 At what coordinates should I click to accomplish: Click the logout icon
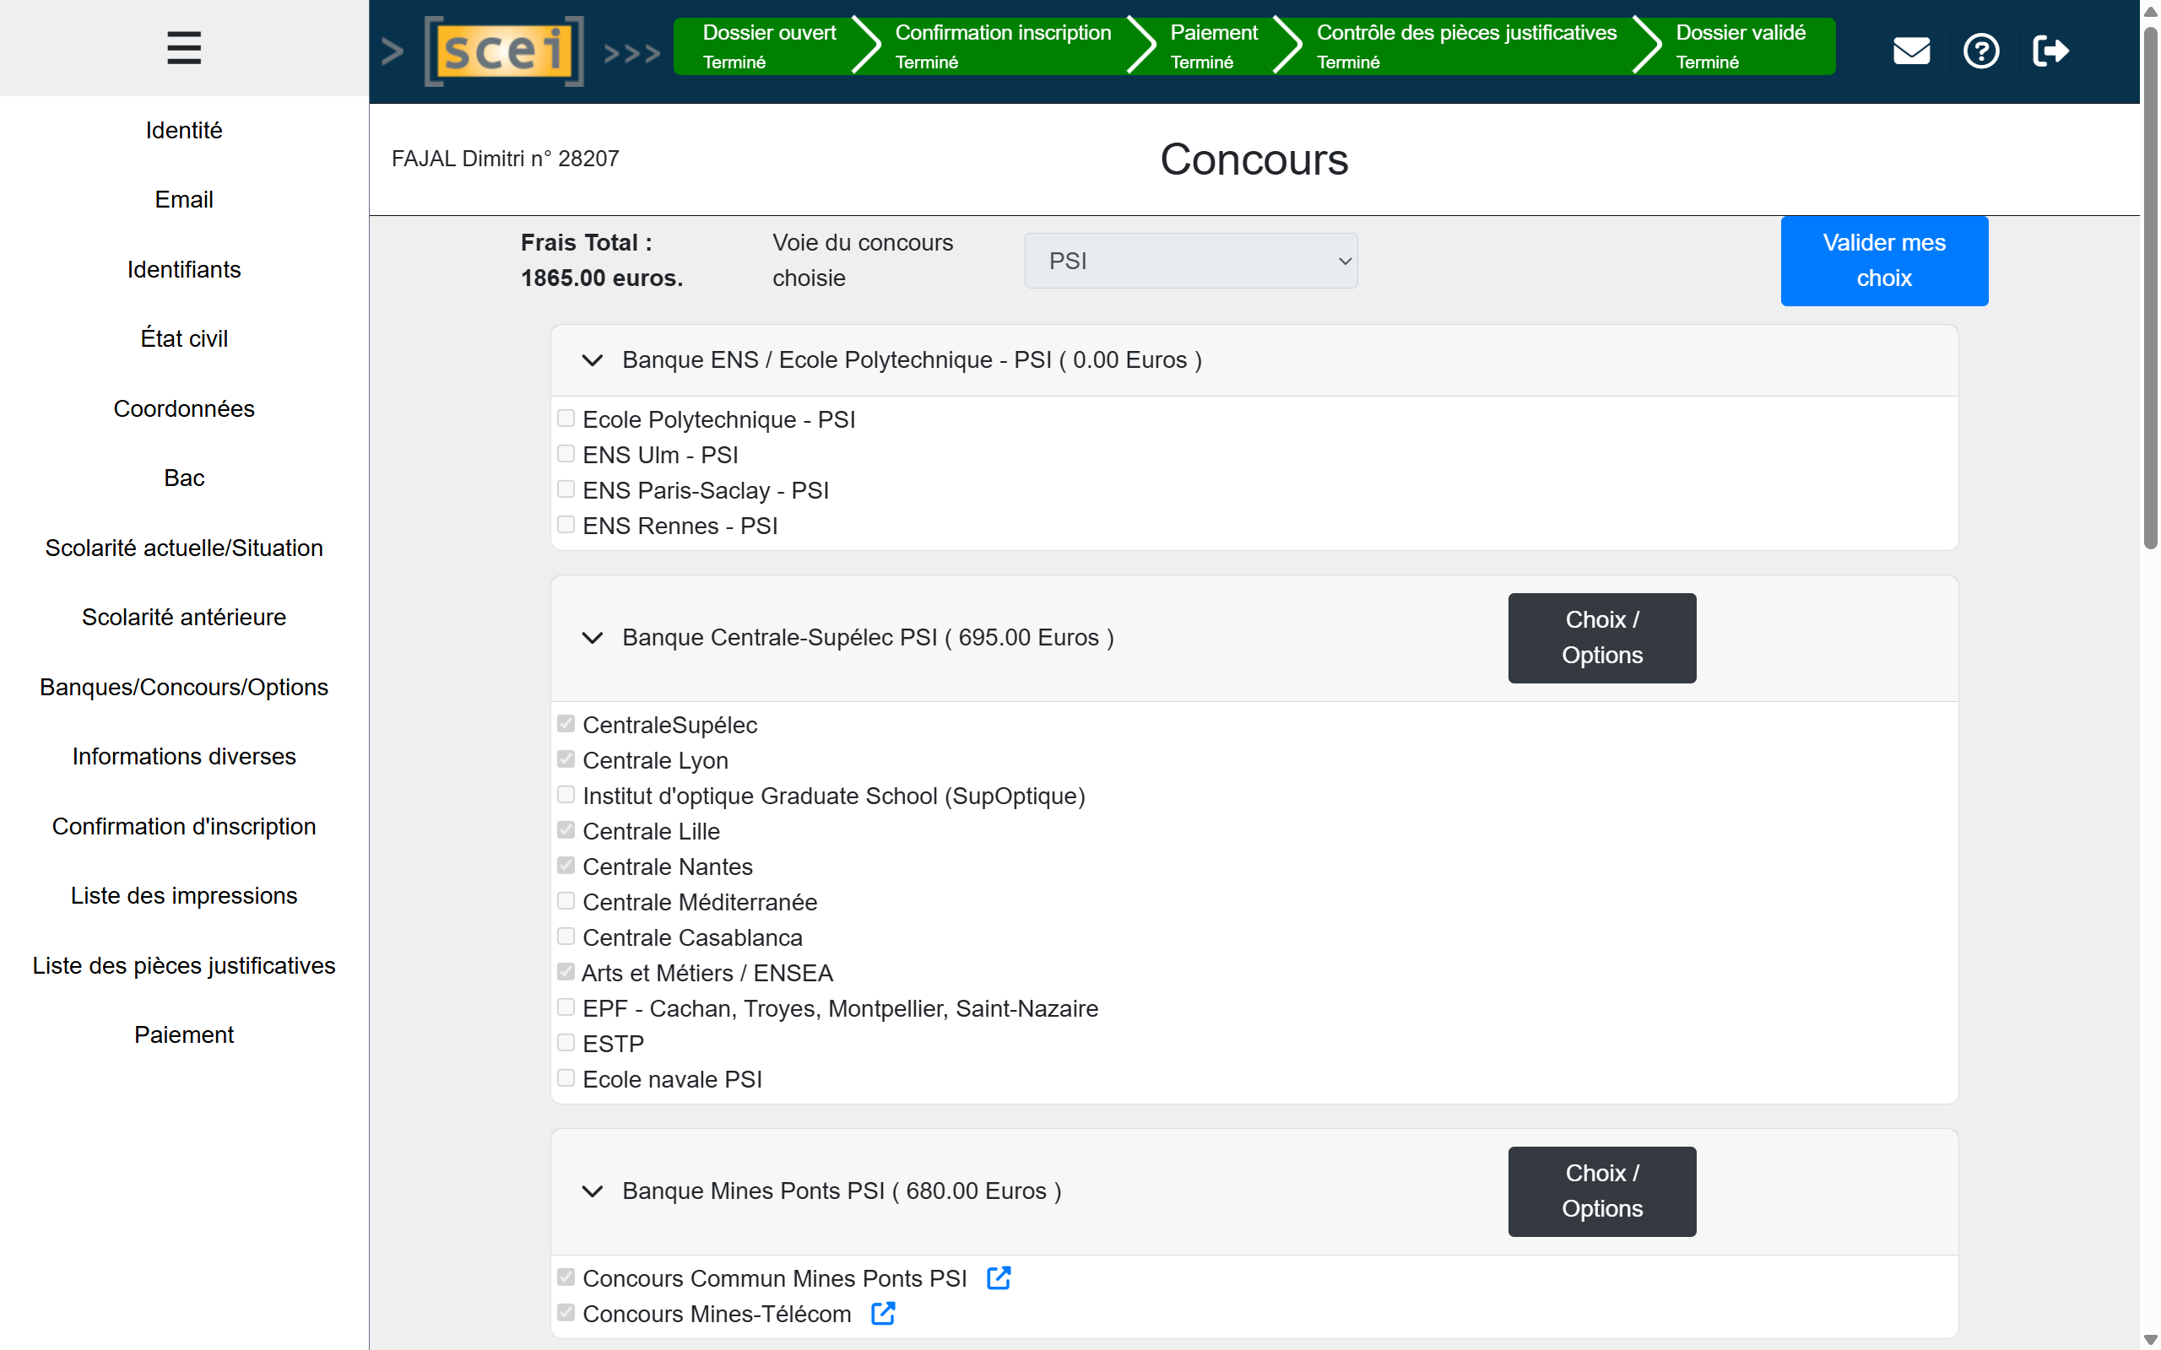pyautogui.click(x=2050, y=51)
